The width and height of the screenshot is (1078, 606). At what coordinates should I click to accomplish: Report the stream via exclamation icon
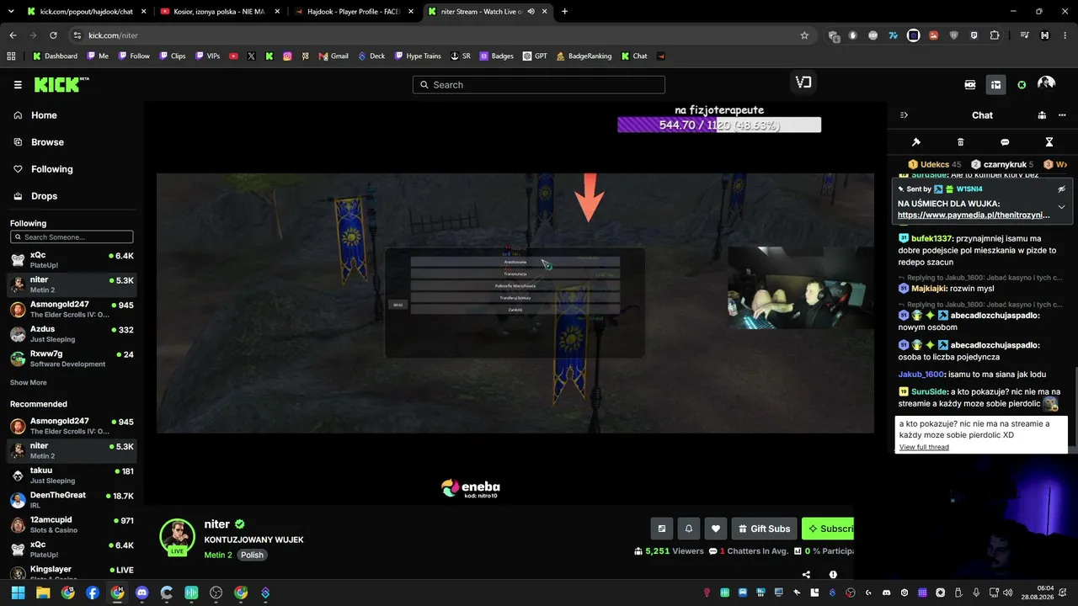(x=833, y=575)
